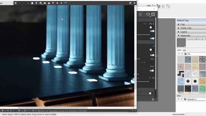Open the dropdown arrow beside the crosshair
This screenshot has height=116, width=206.
tap(150, 78)
